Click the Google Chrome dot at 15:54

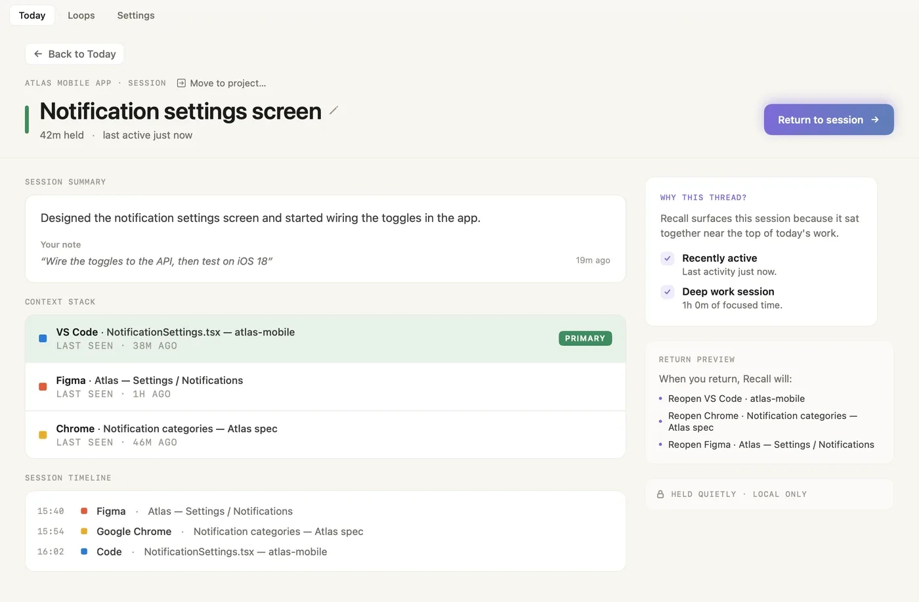point(84,531)
